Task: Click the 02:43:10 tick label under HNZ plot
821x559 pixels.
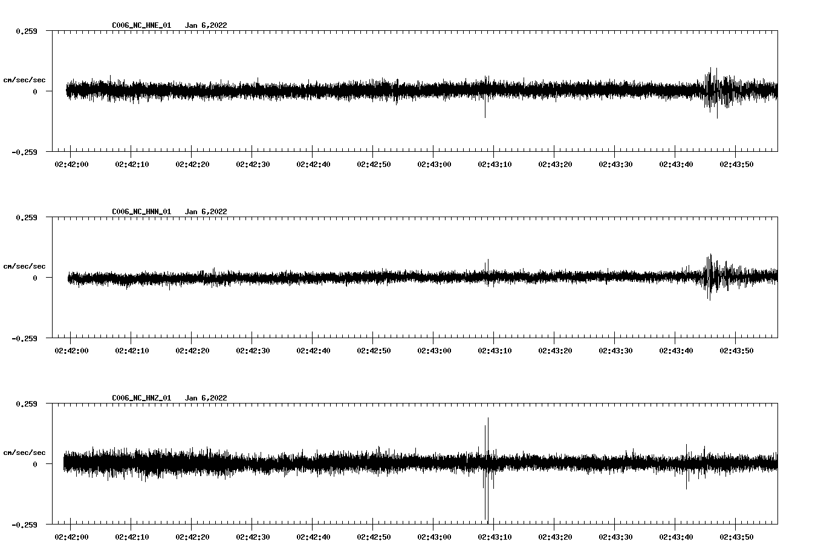Action: 495,537
